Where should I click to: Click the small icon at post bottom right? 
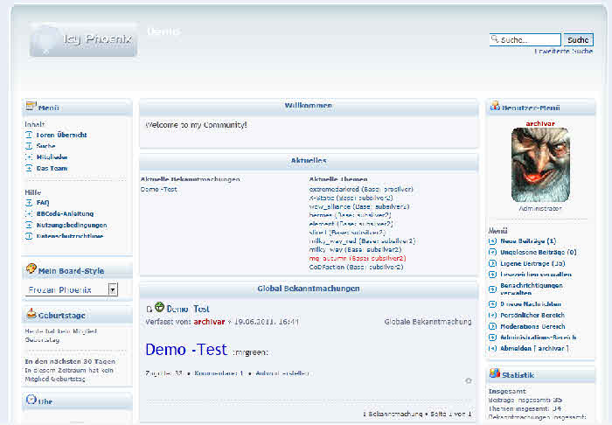click(x=469, y=380)
